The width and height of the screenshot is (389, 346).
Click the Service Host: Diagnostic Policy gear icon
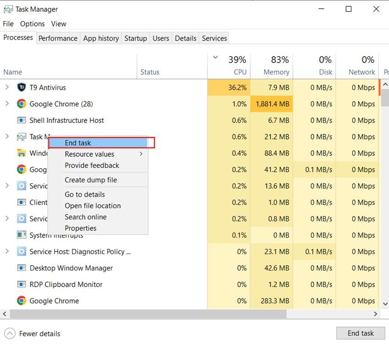tap(21, 251)
